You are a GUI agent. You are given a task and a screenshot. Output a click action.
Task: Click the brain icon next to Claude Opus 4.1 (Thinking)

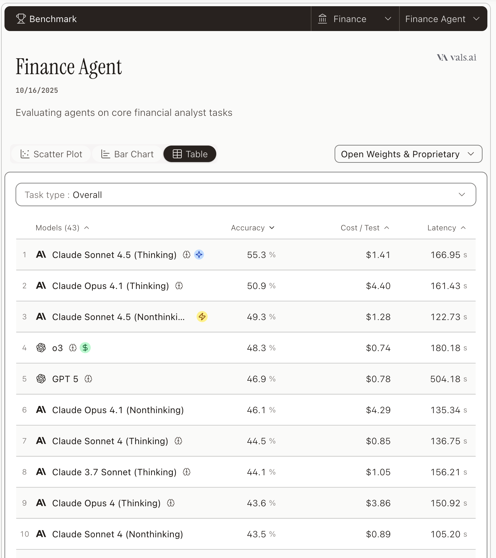pos(179,286)
